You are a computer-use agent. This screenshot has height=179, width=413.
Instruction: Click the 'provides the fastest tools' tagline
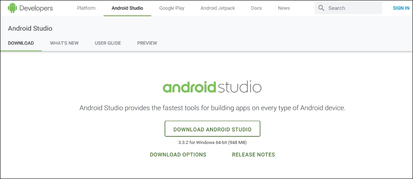coord(212,108)
